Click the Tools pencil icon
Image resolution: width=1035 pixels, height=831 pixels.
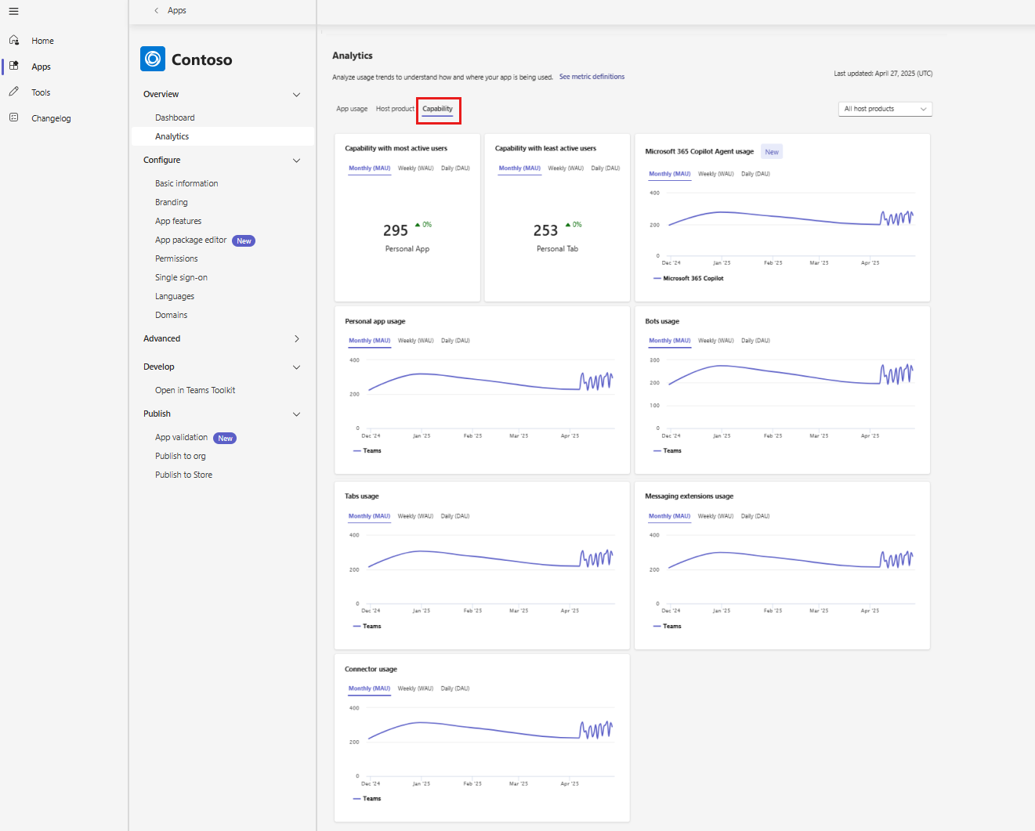pos(14,92)
